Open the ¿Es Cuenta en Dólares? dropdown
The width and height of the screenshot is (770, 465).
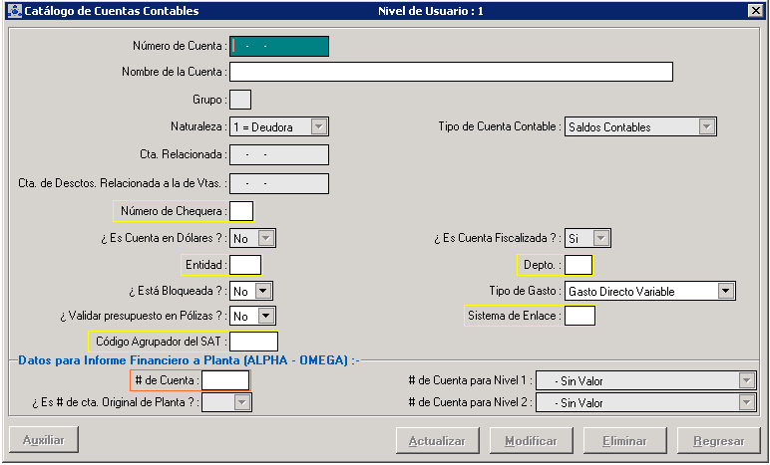[x=265, y=238]
